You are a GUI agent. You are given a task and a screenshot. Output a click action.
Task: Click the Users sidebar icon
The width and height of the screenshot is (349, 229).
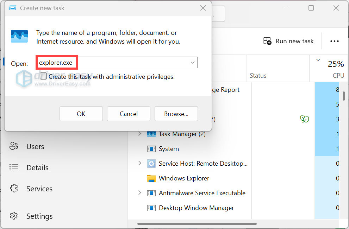tap(14, 146)
